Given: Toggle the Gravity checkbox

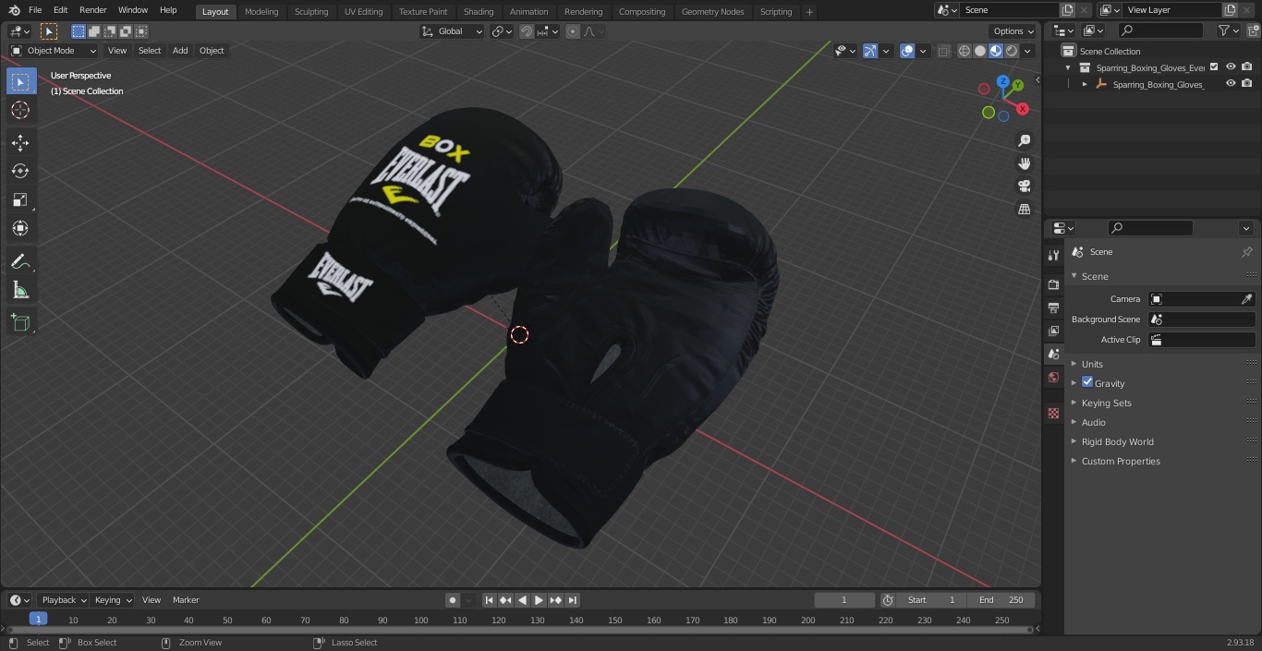Looking at the screenshot, I should click(x=1087, y=382).
